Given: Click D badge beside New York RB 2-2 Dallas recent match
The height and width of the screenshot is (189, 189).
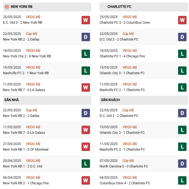Looking at the screenshot, I should (x=86, y=37).
